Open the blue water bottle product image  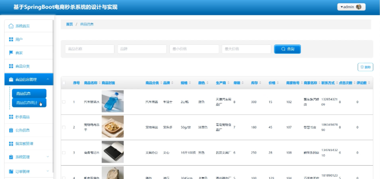(x=113, y=101)
